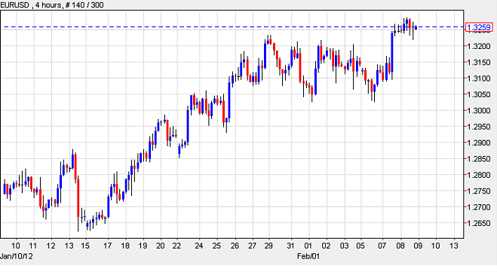Click the 1.2850 price axis label
This screenshot has width=497, height=278.
479,159
